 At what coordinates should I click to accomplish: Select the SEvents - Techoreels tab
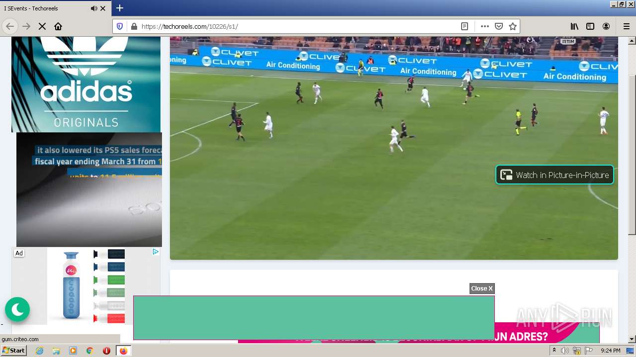point(55,8)
